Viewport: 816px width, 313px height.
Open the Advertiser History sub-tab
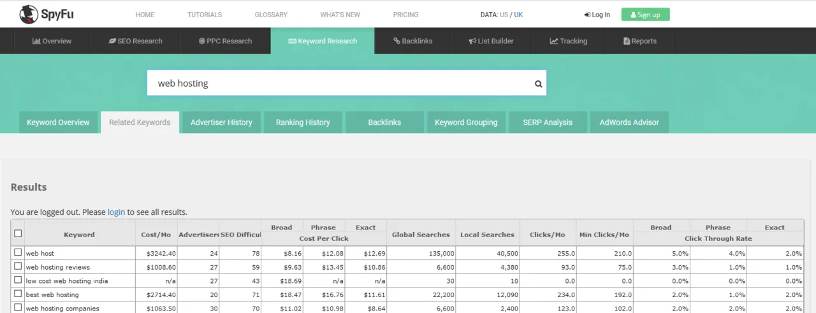pos(221,122)
